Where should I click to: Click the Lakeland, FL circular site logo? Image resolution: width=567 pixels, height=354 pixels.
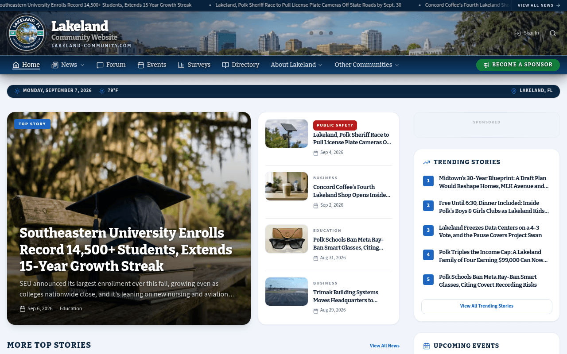click(x=27, y=33)
